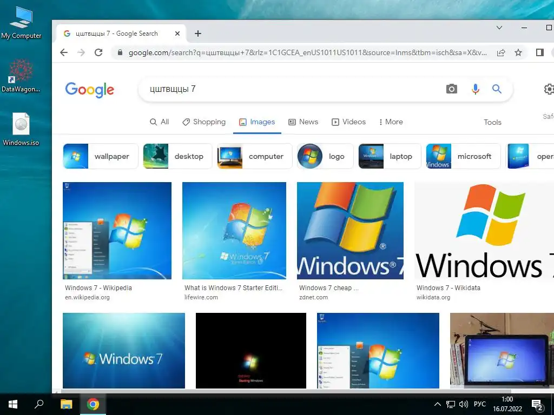Search by image camera icon

coord(451,89)
